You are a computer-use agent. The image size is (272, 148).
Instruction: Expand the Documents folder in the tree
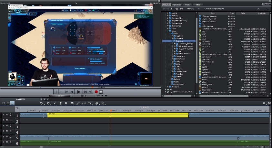(172, 56)
